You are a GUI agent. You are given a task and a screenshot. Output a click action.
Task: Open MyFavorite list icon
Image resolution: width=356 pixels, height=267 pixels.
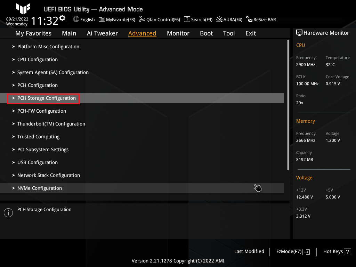tap(102, 19)
